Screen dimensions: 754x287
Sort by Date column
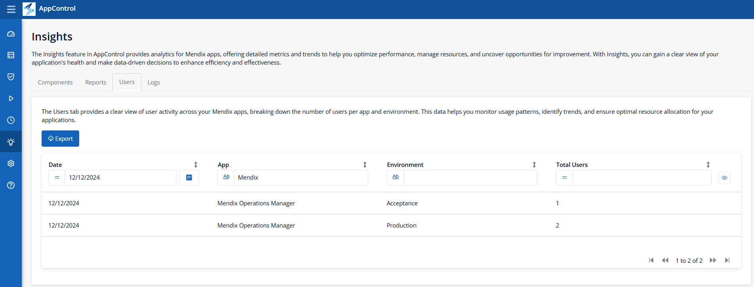pos(196,165)
